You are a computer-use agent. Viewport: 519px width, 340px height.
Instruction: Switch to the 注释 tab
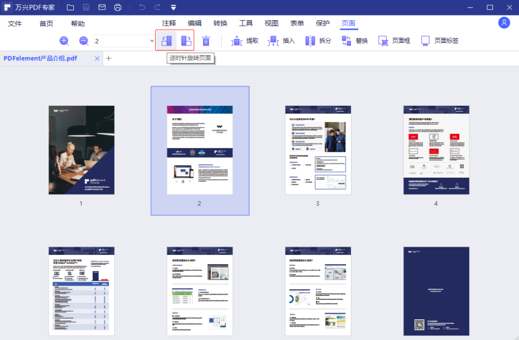[169, 23]
